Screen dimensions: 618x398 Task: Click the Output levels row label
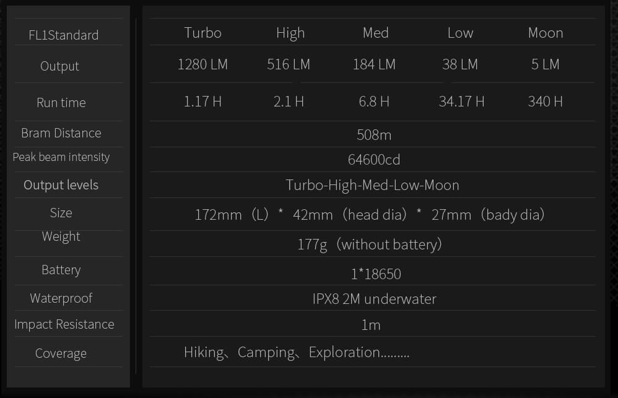tap(61, 185)
